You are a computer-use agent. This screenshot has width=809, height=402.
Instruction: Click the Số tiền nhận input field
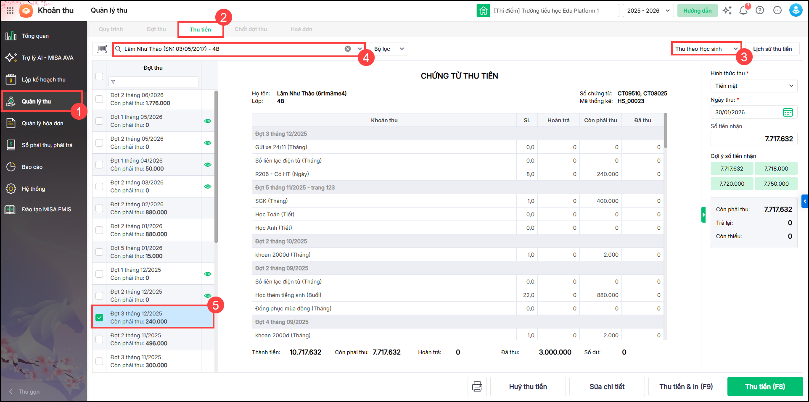pos(753,139)
